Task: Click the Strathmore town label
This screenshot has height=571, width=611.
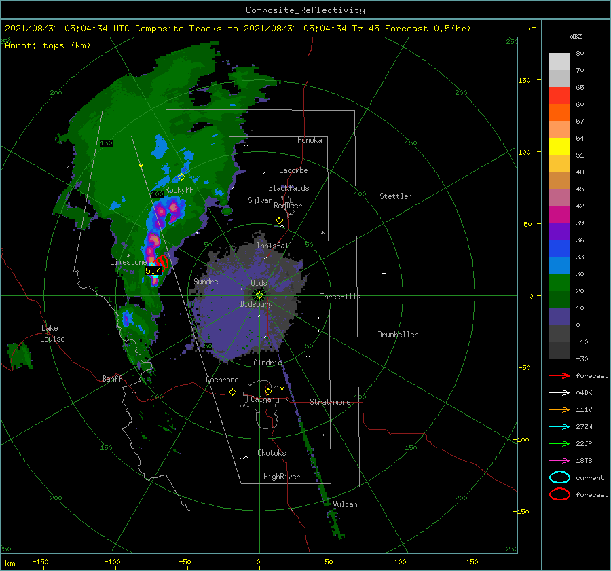Action: click(330, 402)
